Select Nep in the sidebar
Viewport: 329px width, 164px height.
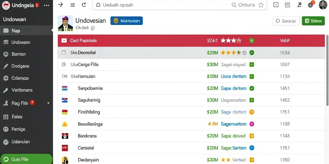point(26,31)
